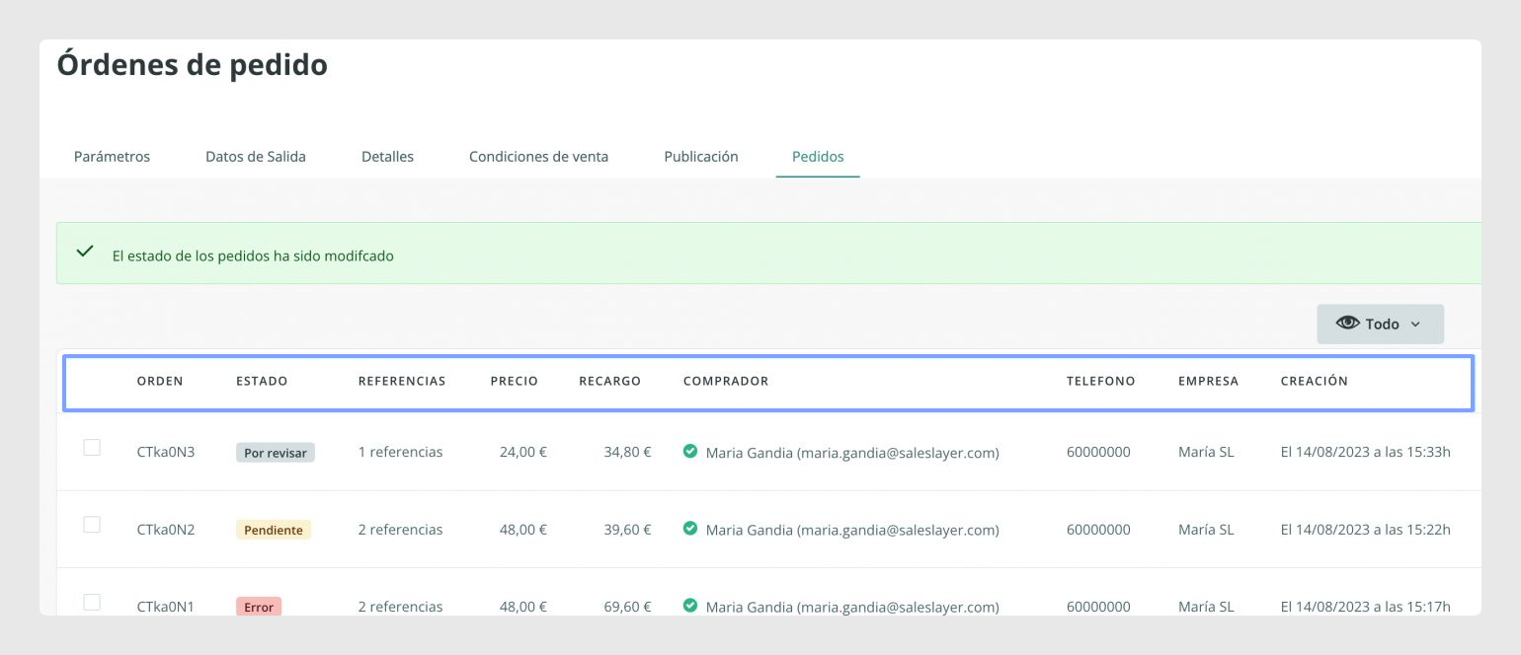Switch to the Parámetros tab
1521x655 pixels.
pyautogui.click(x=112, y=156)
